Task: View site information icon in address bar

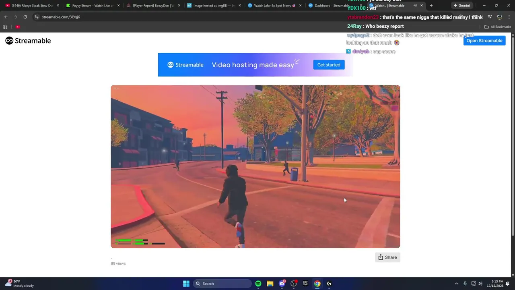Action: [37, 17]
